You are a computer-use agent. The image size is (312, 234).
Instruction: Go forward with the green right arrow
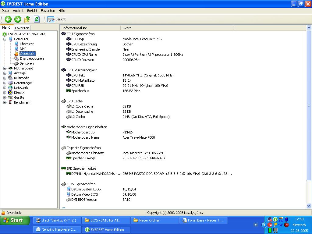(18, 19)
